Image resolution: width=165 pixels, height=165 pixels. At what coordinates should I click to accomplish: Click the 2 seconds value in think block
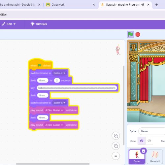pyautogui.click(x=57, y=81)
